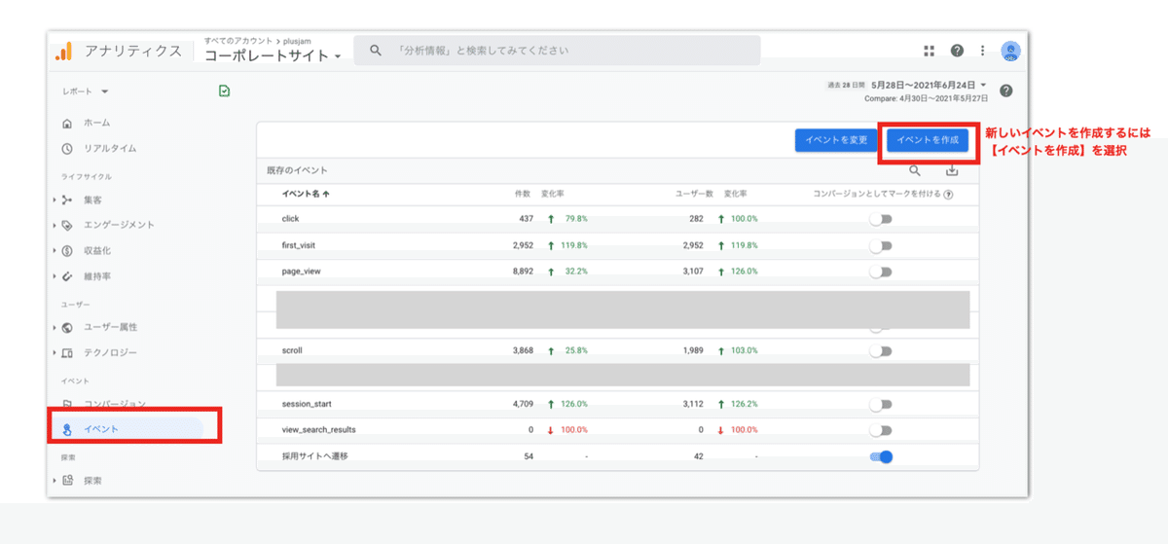Expand the 集客 section arrow
This screenshot has width=1168, height=544.
tap(55, 199)
